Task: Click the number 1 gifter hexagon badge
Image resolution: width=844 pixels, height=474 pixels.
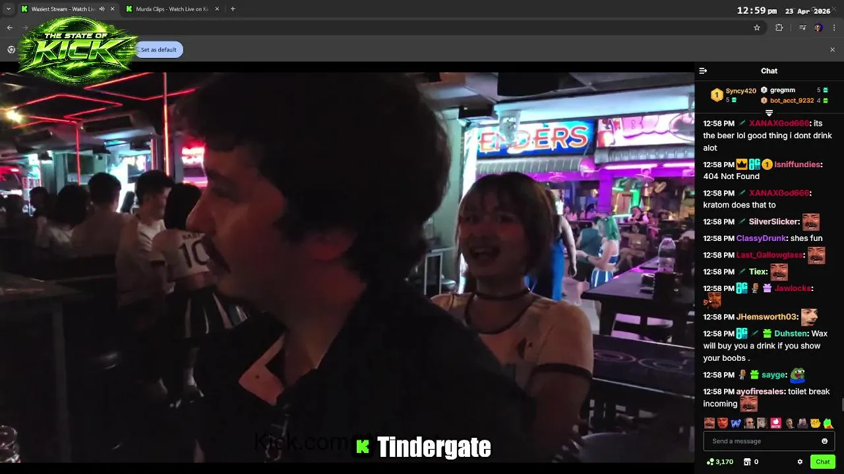Action: click(x=717, y=95)
